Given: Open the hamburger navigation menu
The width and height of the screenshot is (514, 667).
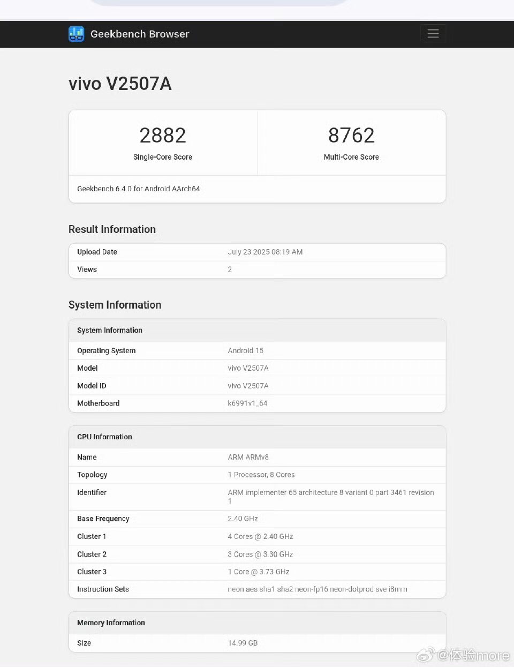Looking at the screenshot, I should (433, 33).
